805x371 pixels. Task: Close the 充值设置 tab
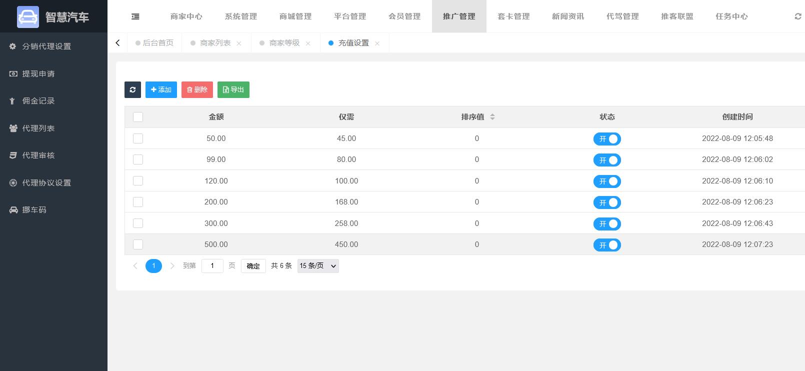pyautogui.click(x=377, y=43)
